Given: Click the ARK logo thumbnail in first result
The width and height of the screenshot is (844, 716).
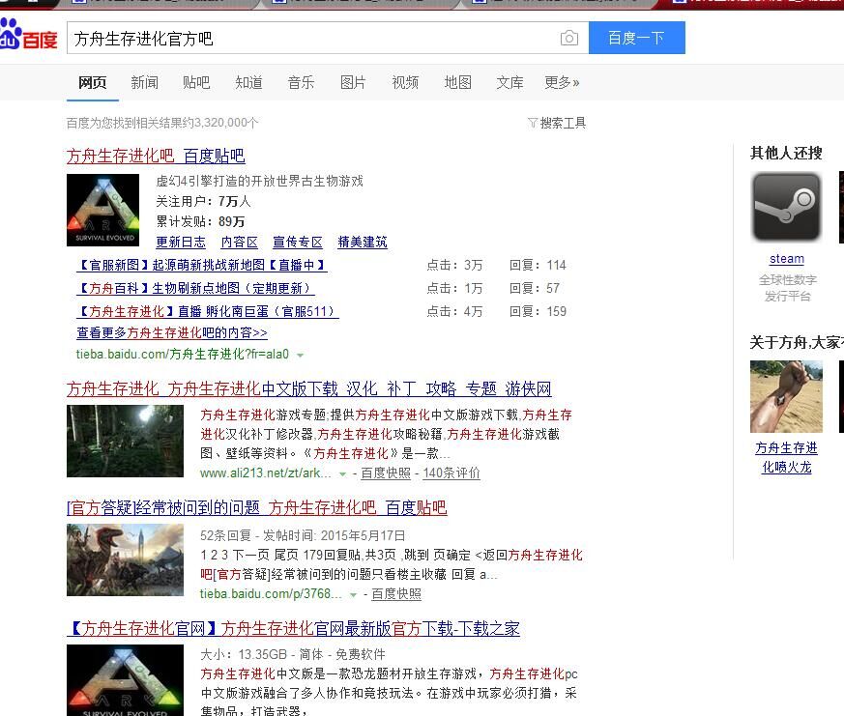Looking at the screenshot, I should (102, 210).
